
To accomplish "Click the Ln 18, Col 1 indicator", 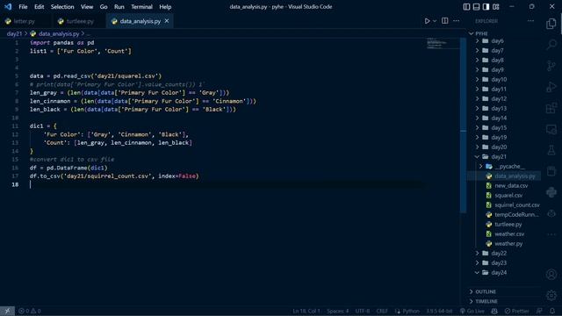I will click(306, 311).
